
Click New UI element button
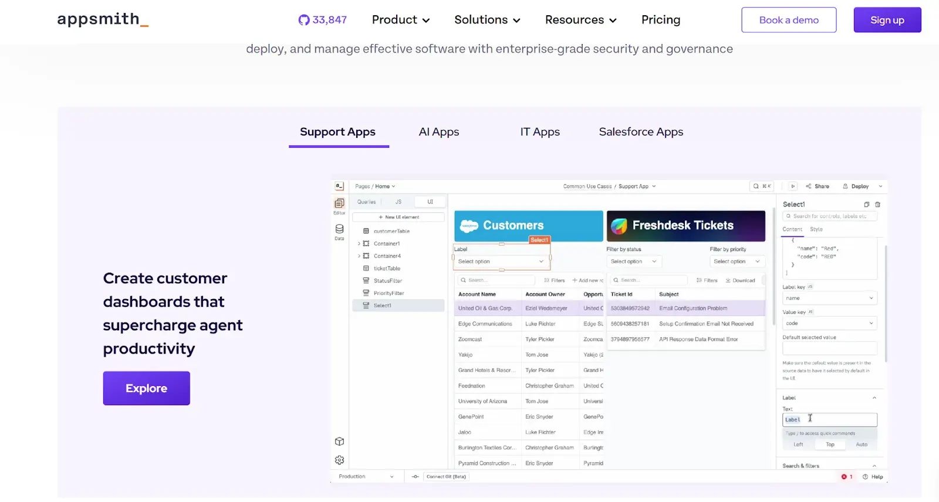click(398, 217)
